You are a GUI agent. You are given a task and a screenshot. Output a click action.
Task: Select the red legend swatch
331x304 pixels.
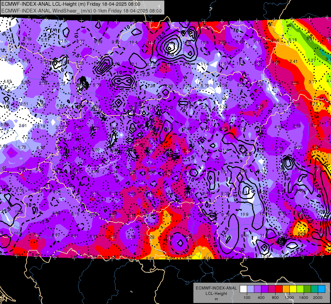(279, 289)
